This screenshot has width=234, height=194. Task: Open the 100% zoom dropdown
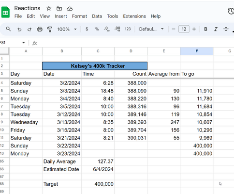(67, 29)
